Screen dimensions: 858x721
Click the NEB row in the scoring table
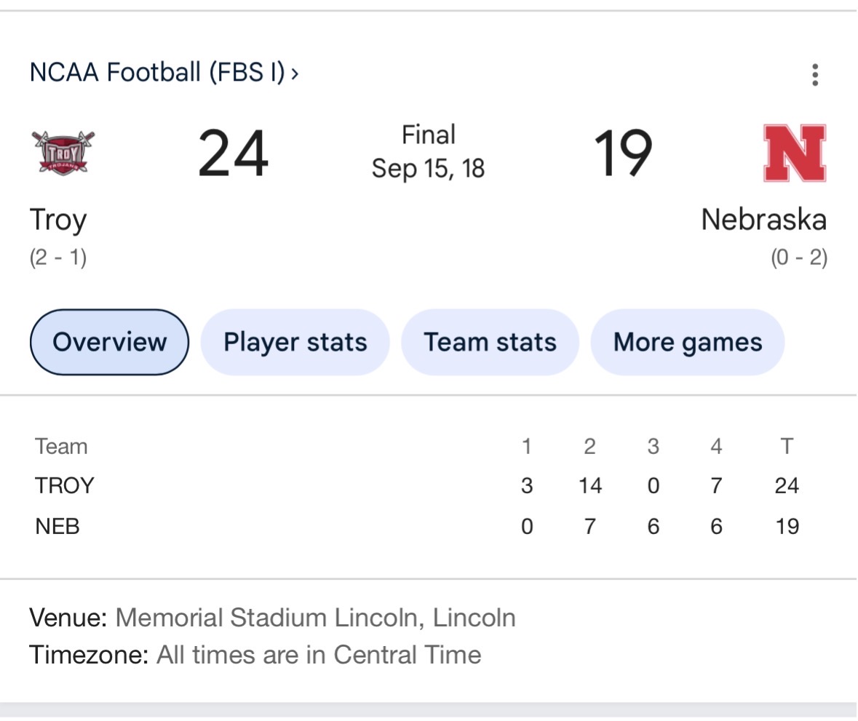pyautogui.click(x=57, y=526)
